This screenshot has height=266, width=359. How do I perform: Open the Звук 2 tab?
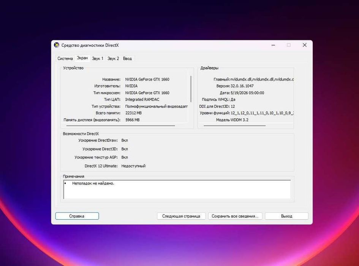coord(113,59)
